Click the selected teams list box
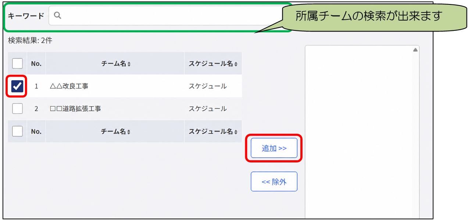468x220 pixels. click(x=362, y=132)
